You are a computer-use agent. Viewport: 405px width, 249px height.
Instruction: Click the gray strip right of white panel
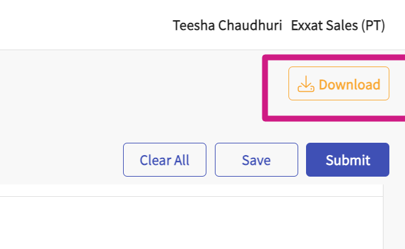tap(394, 216)
